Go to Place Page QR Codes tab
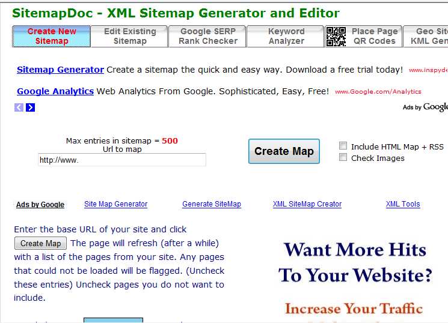 [x=374, y=37]
